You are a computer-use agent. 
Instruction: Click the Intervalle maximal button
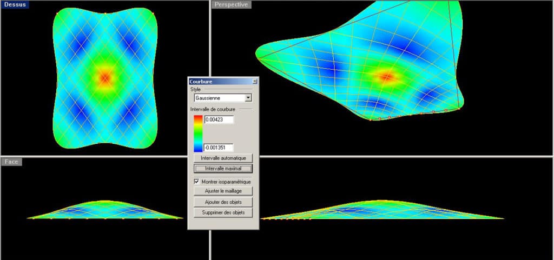coord(223,169)
